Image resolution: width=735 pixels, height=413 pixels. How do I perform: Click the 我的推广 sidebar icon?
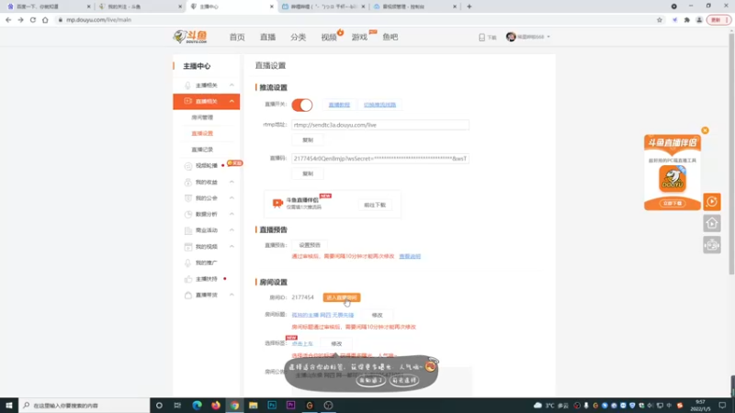pyautogui.click(x=188, y=262)
